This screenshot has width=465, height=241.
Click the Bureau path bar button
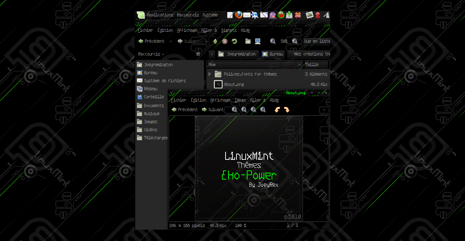tap(273, 54)
